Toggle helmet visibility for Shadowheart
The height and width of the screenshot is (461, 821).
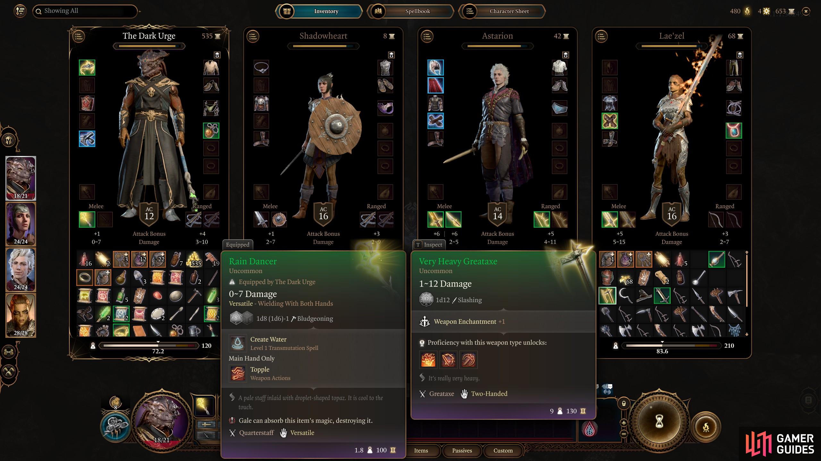click(391, 55)
